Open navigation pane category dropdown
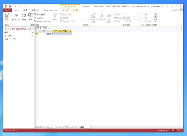 (30, 29)
